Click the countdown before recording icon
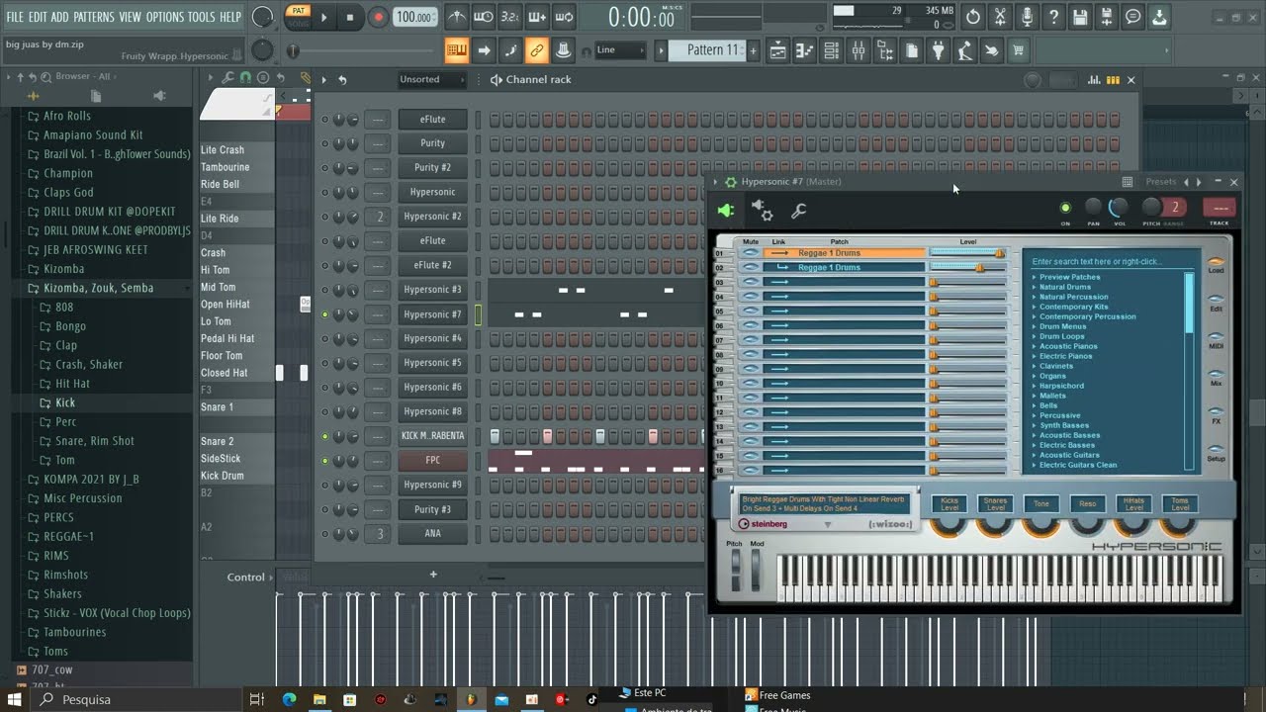 [509, 17]
